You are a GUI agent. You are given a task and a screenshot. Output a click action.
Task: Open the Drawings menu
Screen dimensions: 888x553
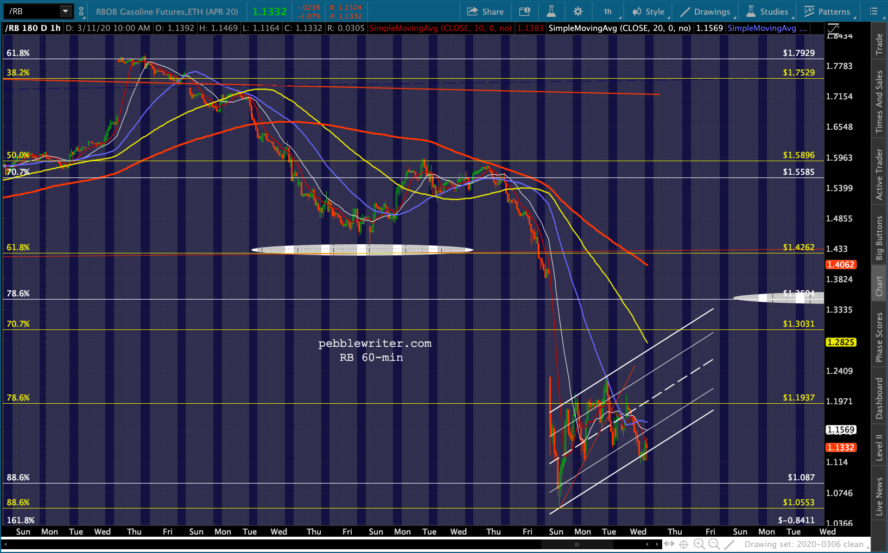pyautogui.click(x=706, y=11)
